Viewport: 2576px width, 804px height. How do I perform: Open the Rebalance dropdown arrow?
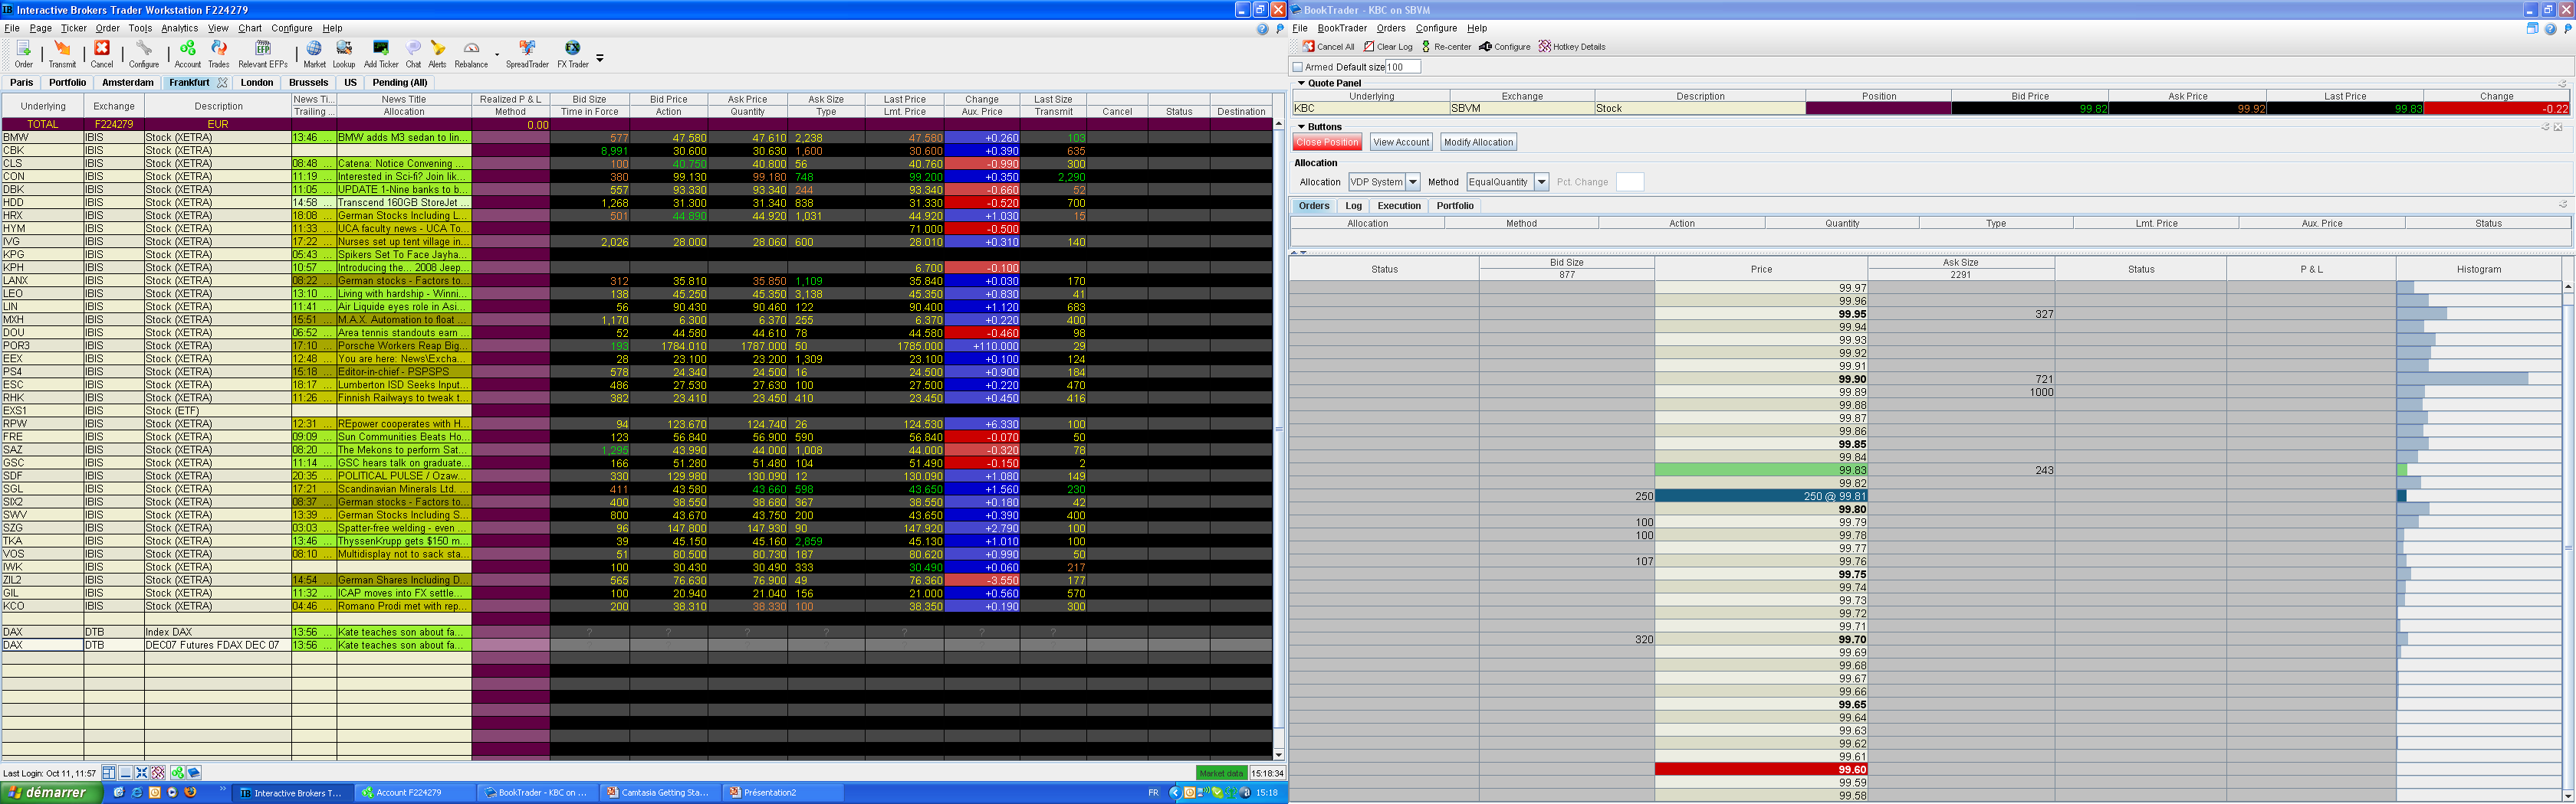pos(497,54)
